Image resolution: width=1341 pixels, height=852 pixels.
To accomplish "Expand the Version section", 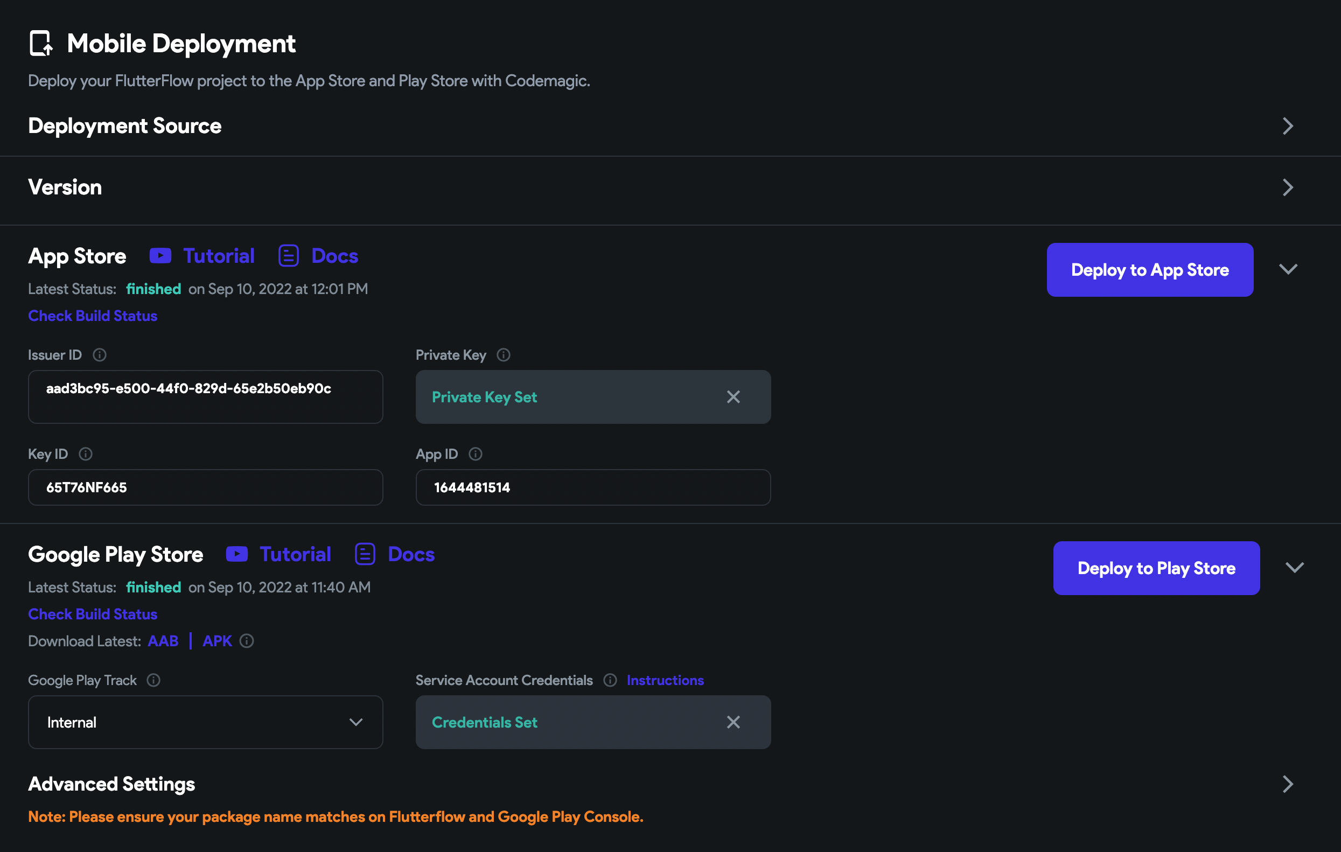I will pyautogui.click(x=1288, y=187).
